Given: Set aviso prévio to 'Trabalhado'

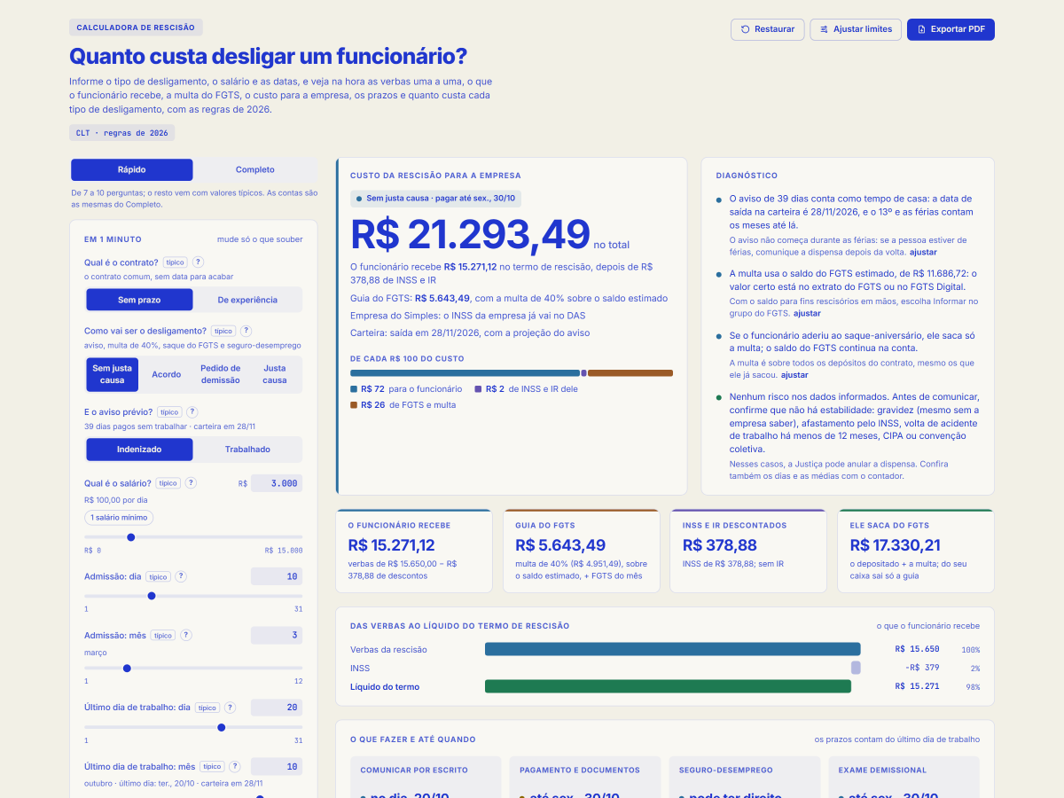Looking at the screenshot, I should (247, 450).
